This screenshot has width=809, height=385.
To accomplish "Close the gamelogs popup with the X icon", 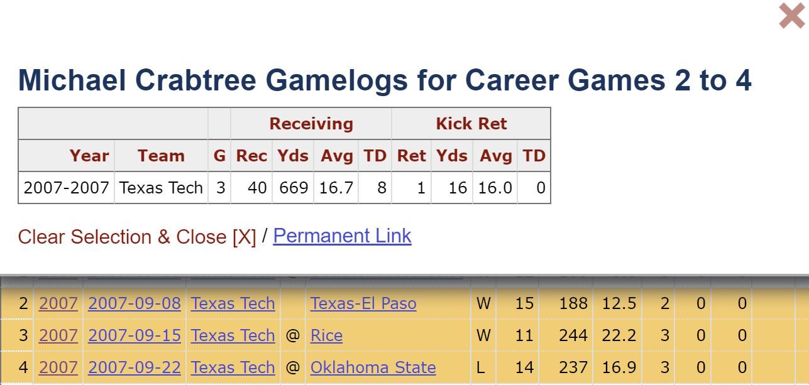I will (791, 16).
